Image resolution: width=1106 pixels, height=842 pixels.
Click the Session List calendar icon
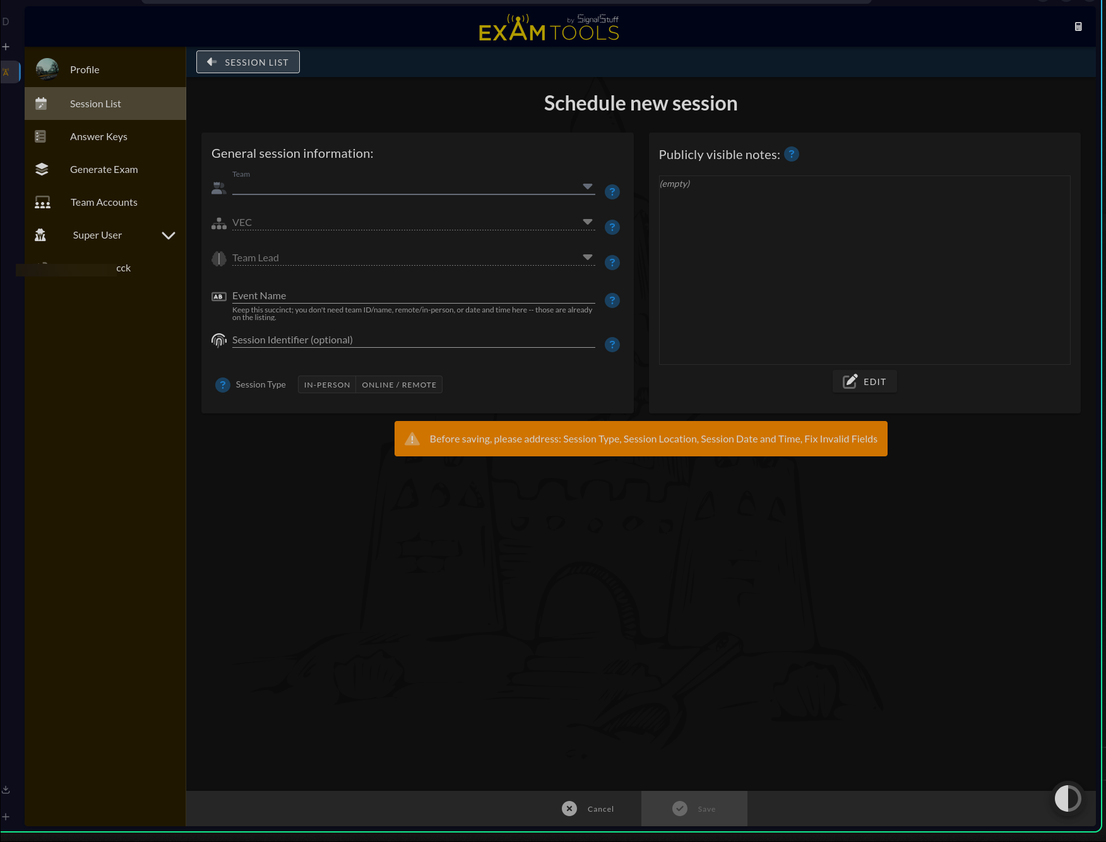(x=42, y=104)
